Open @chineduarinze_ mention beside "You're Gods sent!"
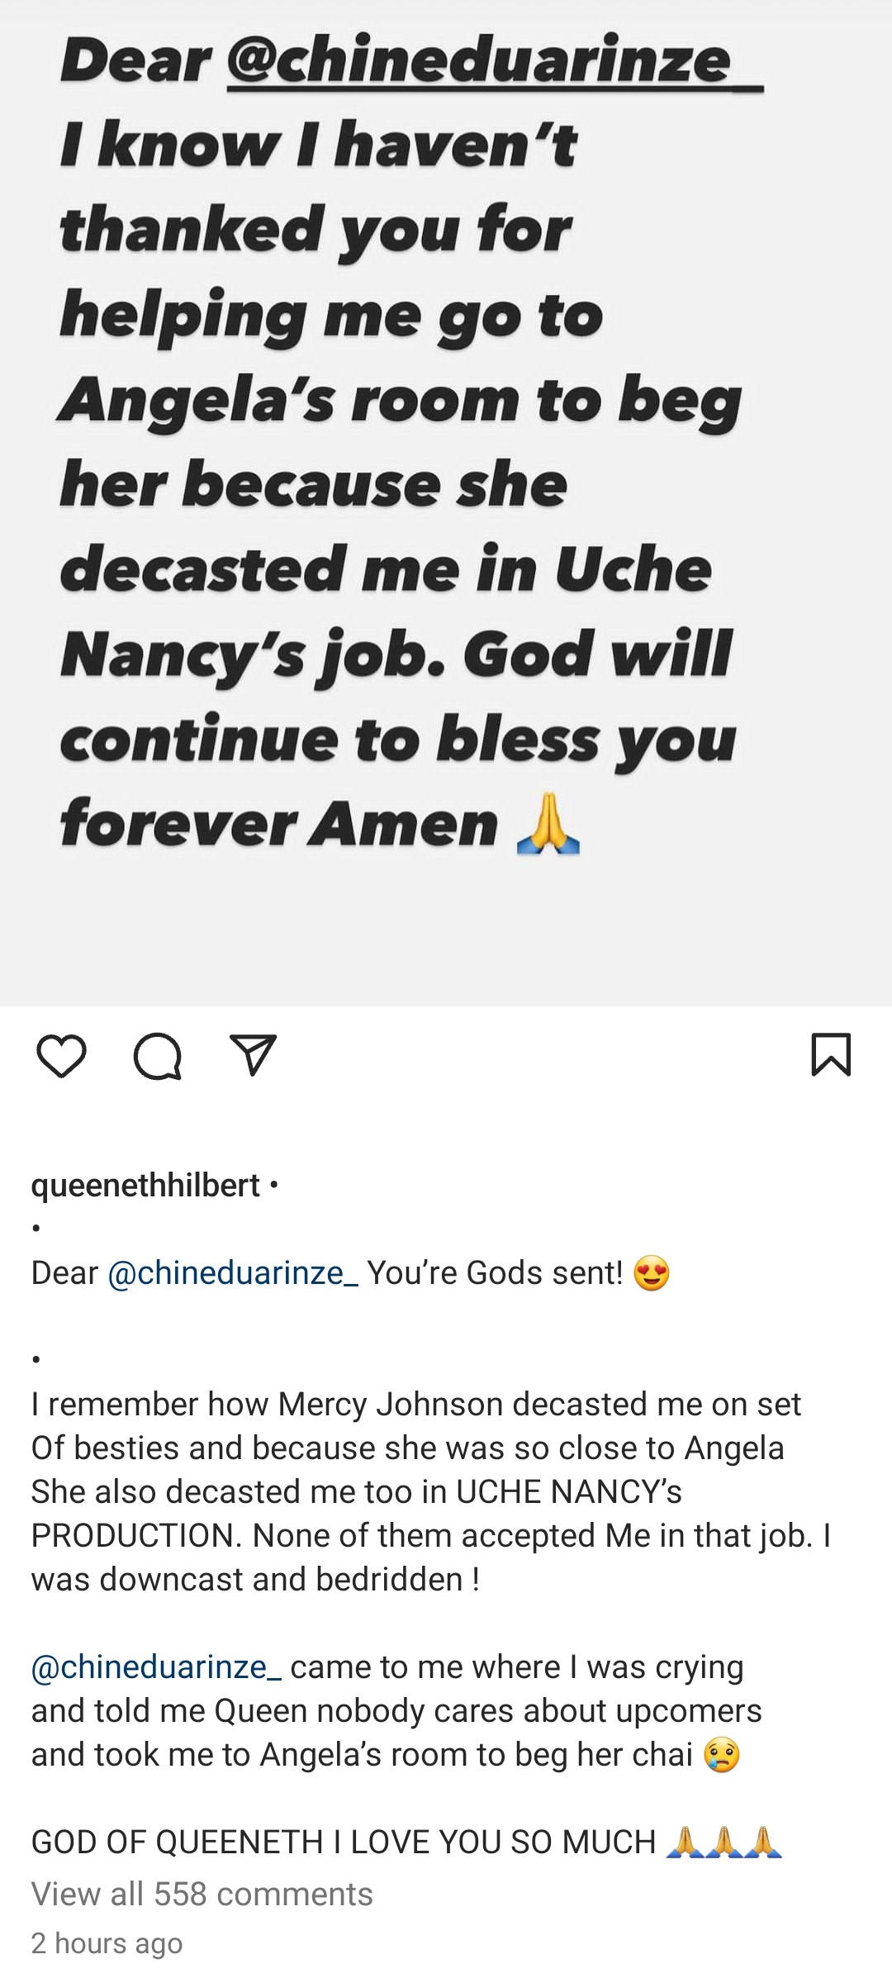This screenshot has height=1978, width=892. pos(232,1272)
